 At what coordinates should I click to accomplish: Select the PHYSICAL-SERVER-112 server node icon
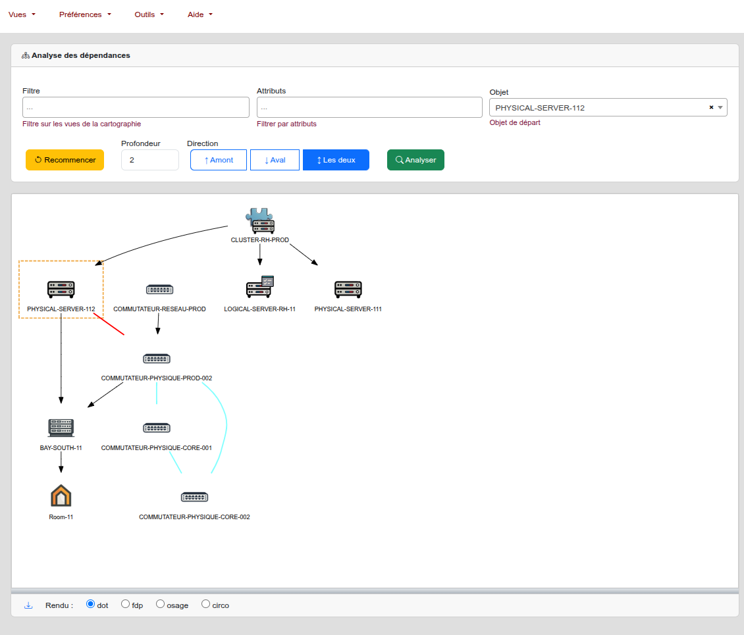(61, 289)
